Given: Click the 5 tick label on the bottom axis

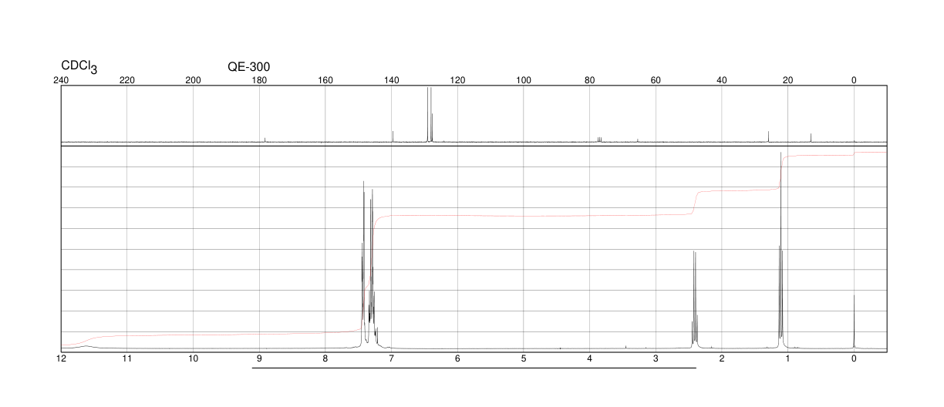Looking at the screenshot, I should [524, 359].
